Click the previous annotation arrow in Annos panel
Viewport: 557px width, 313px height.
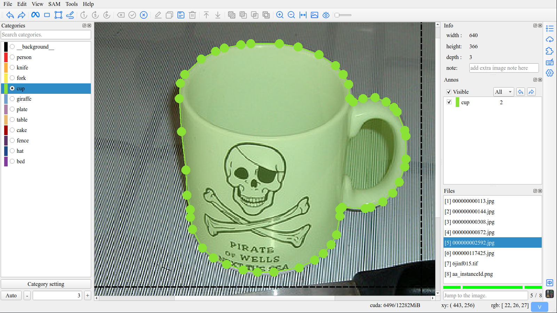pyautogui.click(x=520, y=92)
